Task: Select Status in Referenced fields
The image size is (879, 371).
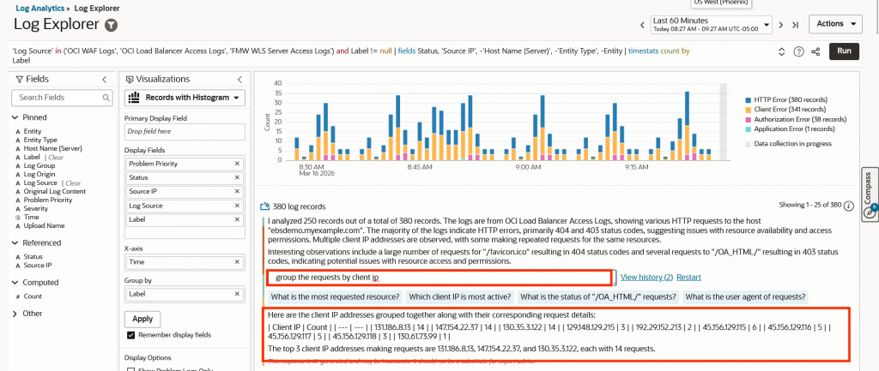Action: pyautogui.click(x=33, y=257)
